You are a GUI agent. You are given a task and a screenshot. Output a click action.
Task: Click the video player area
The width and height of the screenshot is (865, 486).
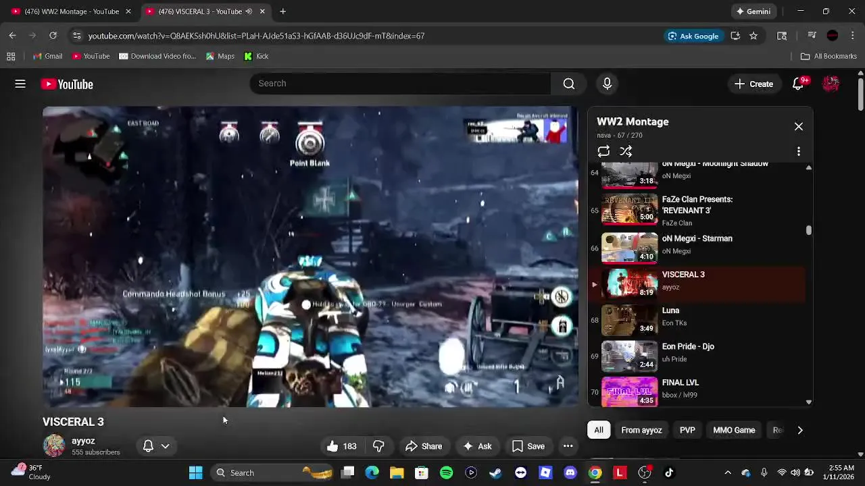click(x=310, y=256)
